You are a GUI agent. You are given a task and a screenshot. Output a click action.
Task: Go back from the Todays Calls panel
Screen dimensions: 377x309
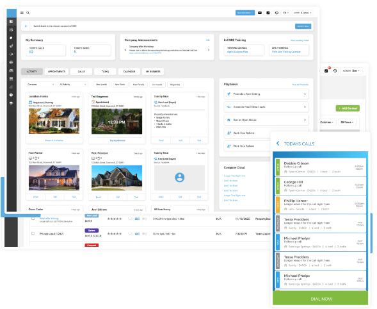coord(278,144)
